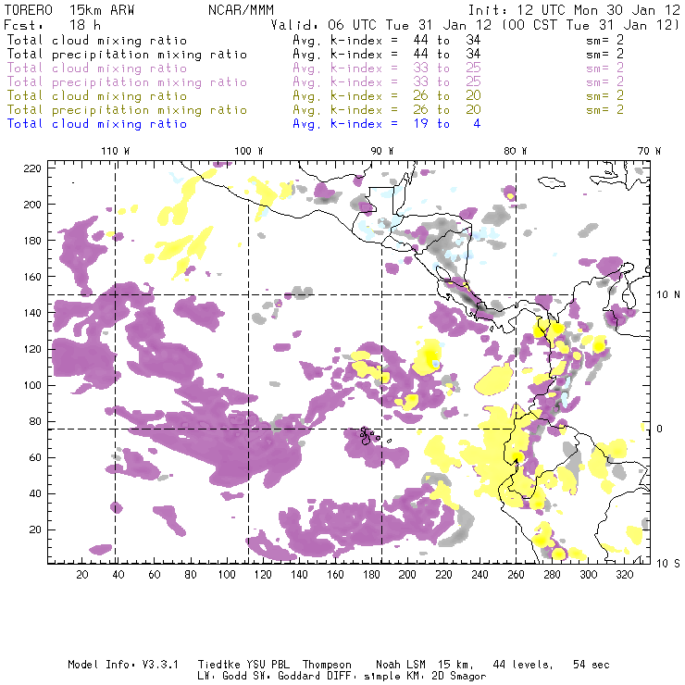
Task: Click the black "Total cloud mixing ratio" legend row
Action: [97, 41]
